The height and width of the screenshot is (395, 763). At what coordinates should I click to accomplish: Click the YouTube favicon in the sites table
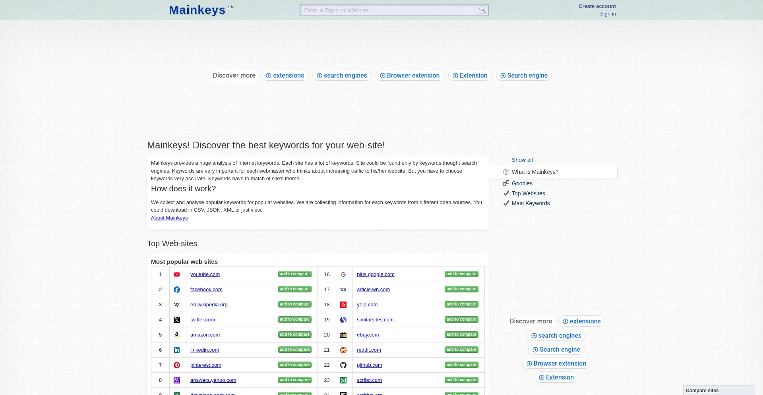177,274
